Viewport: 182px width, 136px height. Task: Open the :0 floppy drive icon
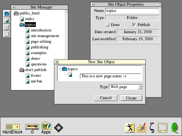[x=32, y=127]
